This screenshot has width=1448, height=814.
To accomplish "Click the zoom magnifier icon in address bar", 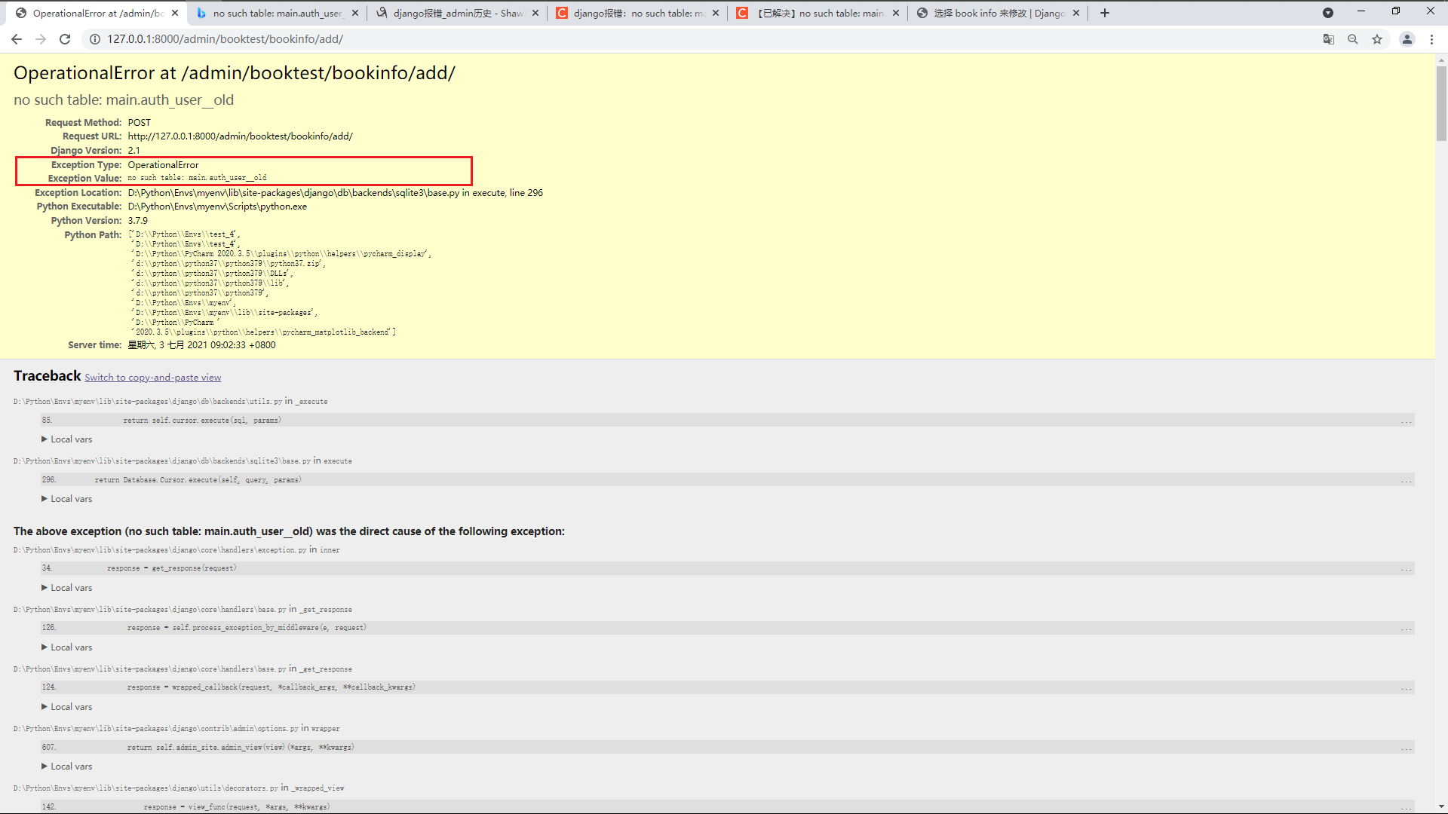I will tap(1353, 39).
